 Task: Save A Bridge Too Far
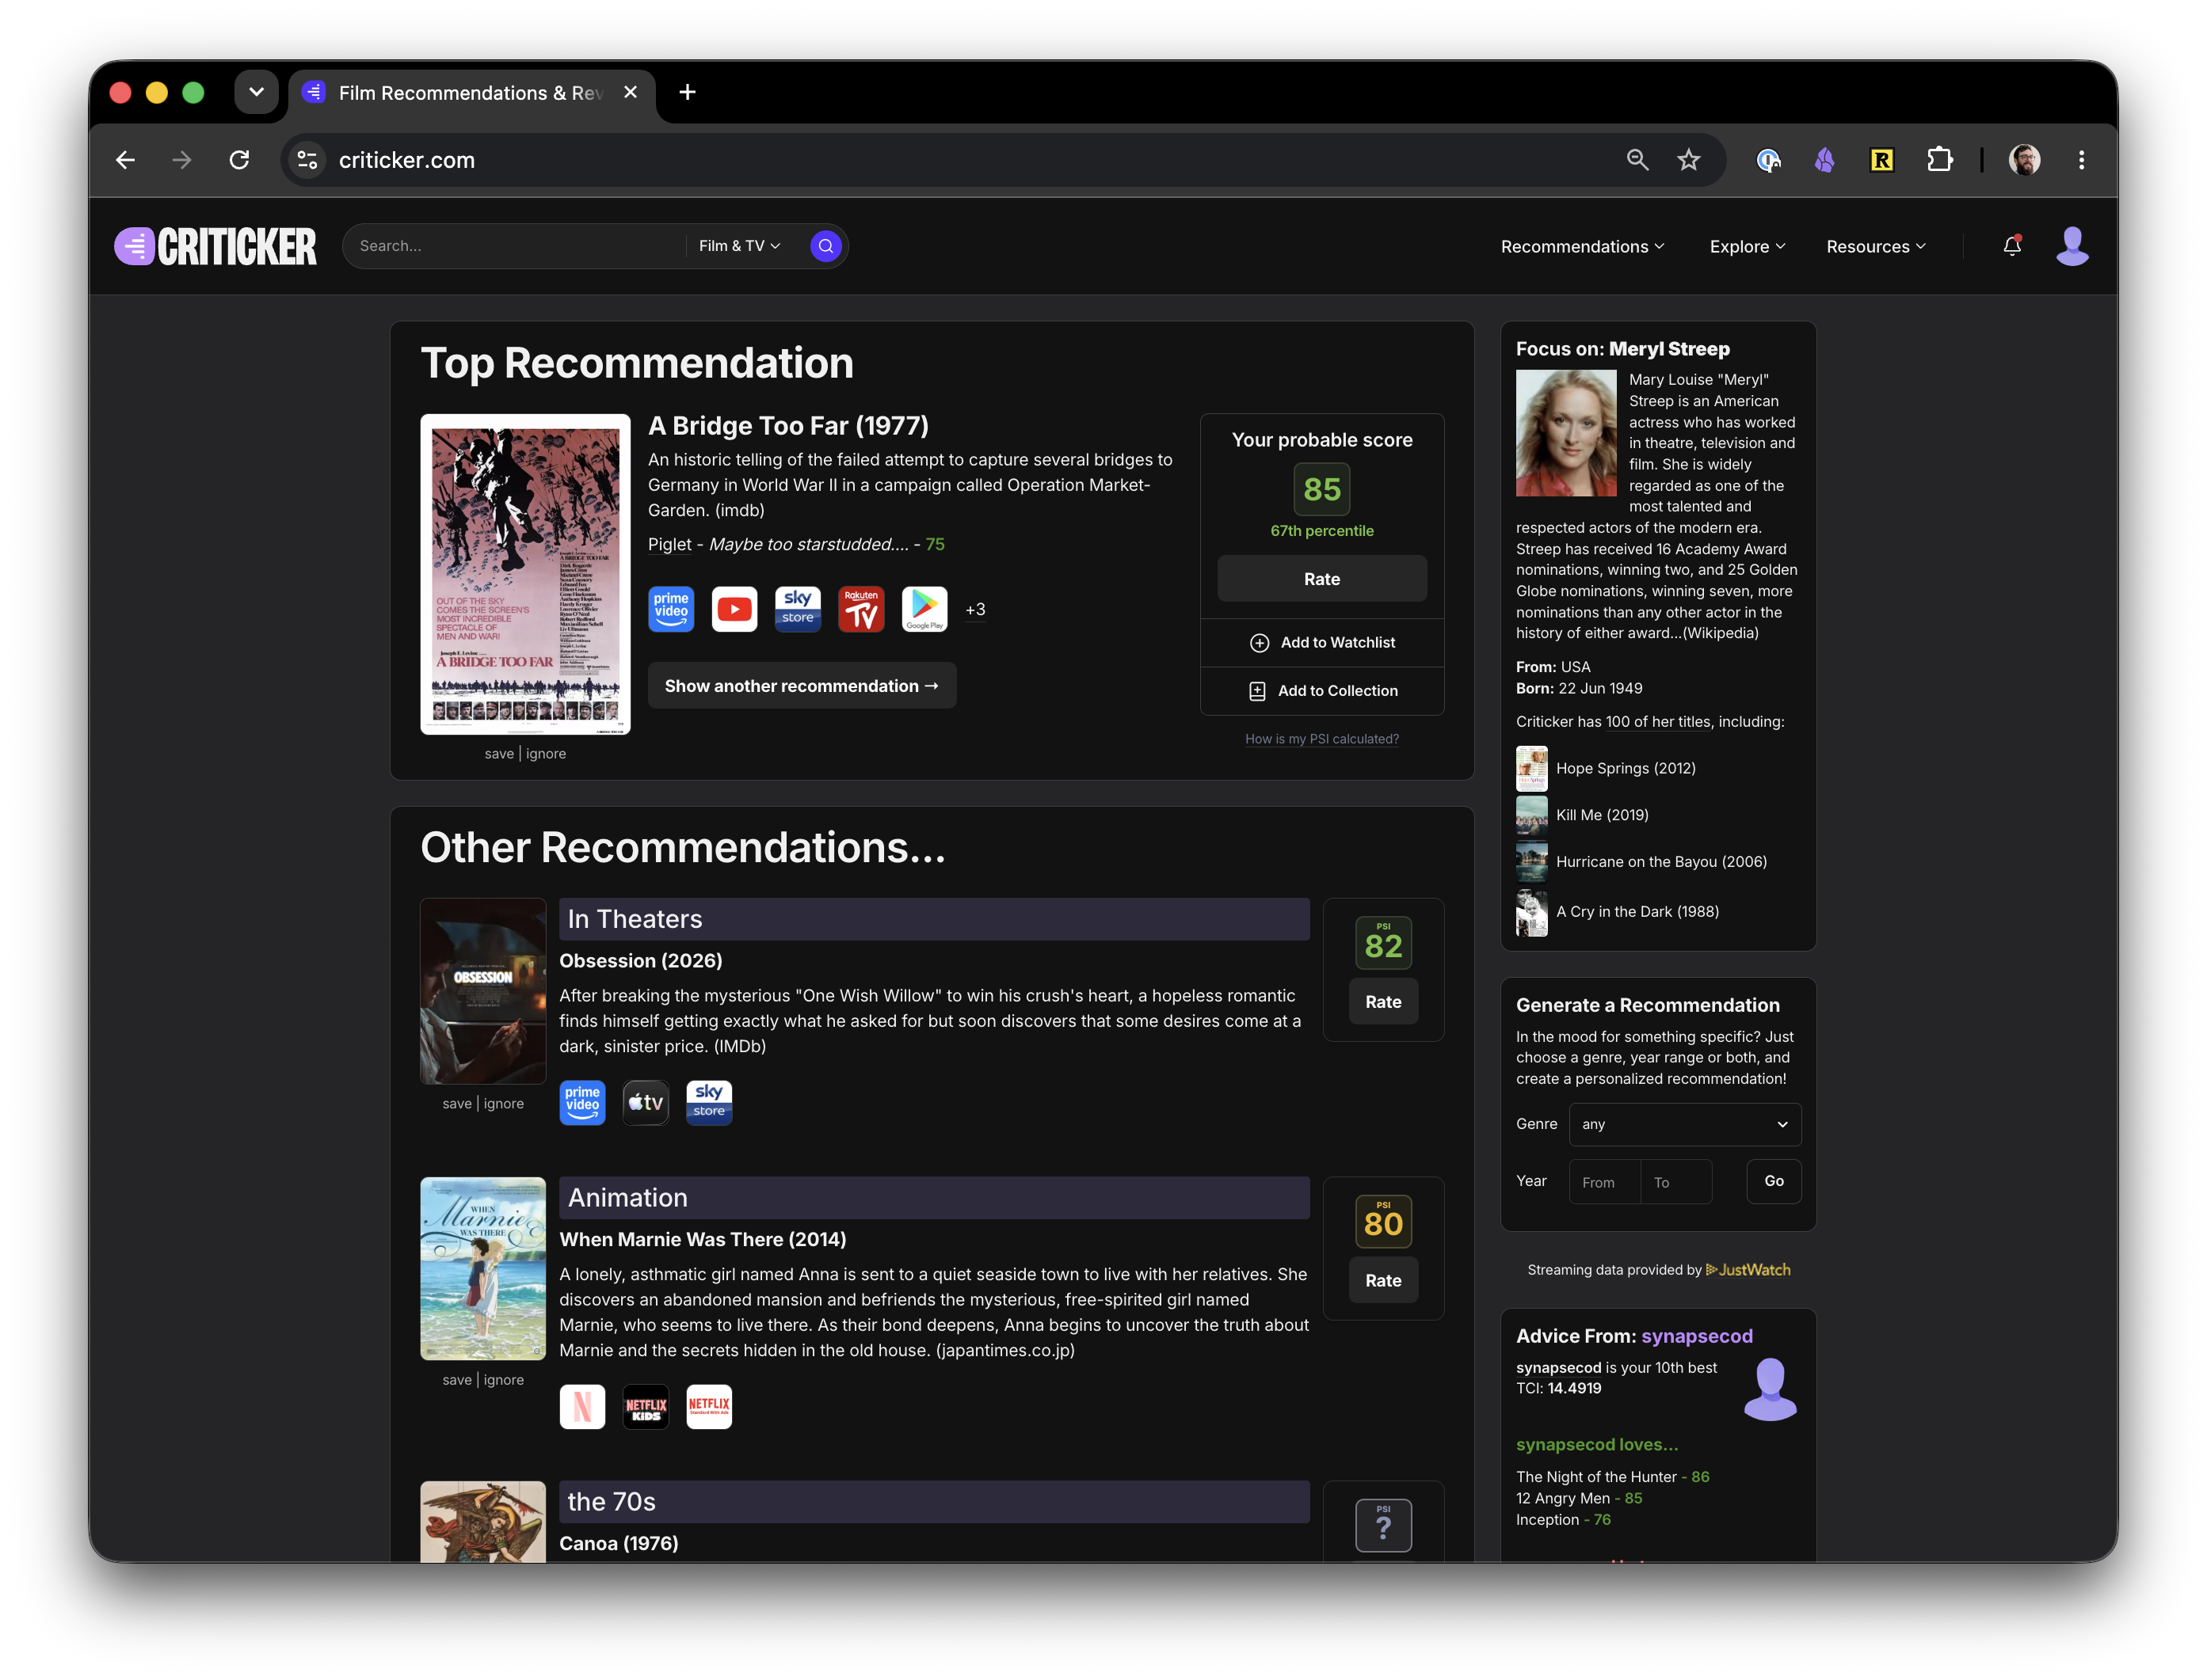coord(498,754)
